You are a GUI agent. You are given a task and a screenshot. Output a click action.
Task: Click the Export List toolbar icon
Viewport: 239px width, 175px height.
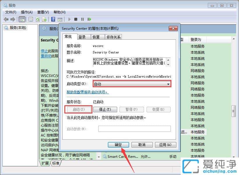pos(45,19)
